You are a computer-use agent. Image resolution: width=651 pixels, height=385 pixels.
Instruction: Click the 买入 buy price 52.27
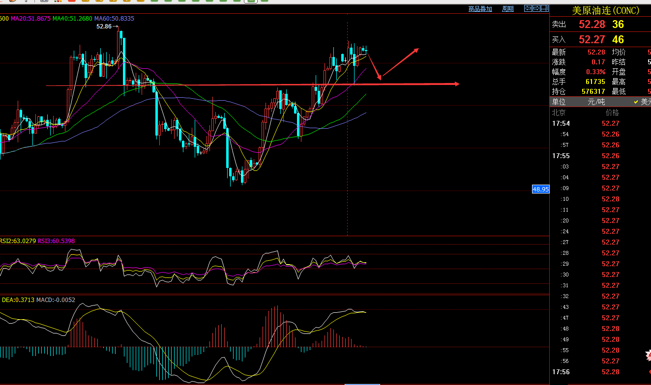point(592,40)
